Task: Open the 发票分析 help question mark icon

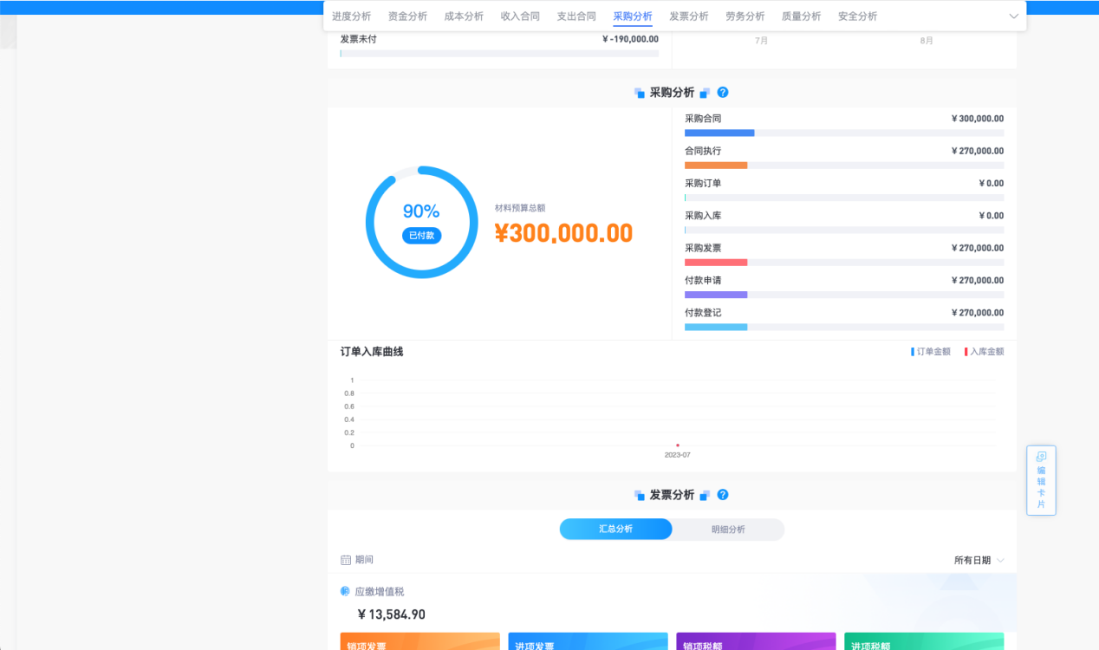Action: [723, 494]
